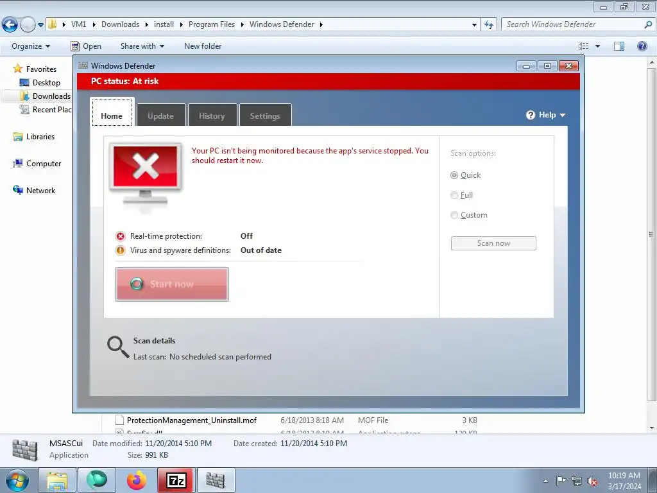The image size is (657, 493).
Task: Click Program Files in the address breadcrumb
Action: point(212,24)
